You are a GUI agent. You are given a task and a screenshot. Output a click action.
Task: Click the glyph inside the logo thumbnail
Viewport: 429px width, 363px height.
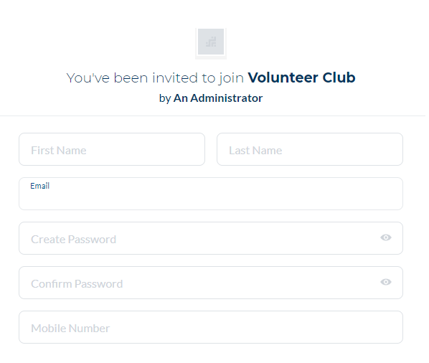tap(212, 42)
